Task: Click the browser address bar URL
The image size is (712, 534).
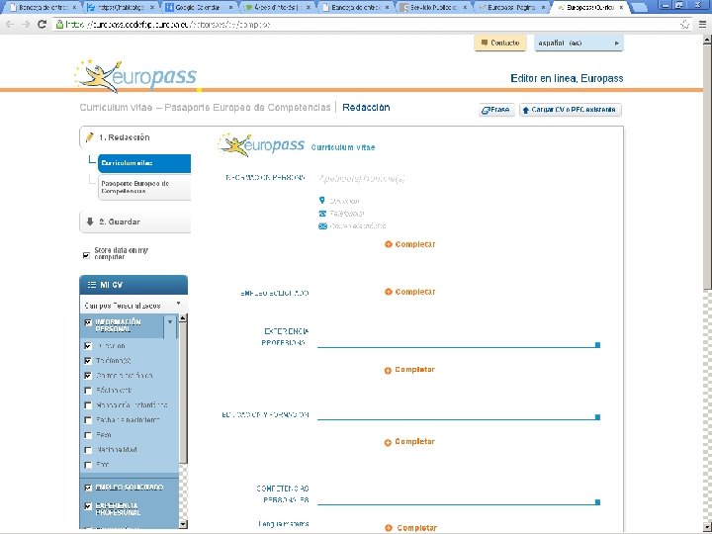Action: click(x=168, y=25)
